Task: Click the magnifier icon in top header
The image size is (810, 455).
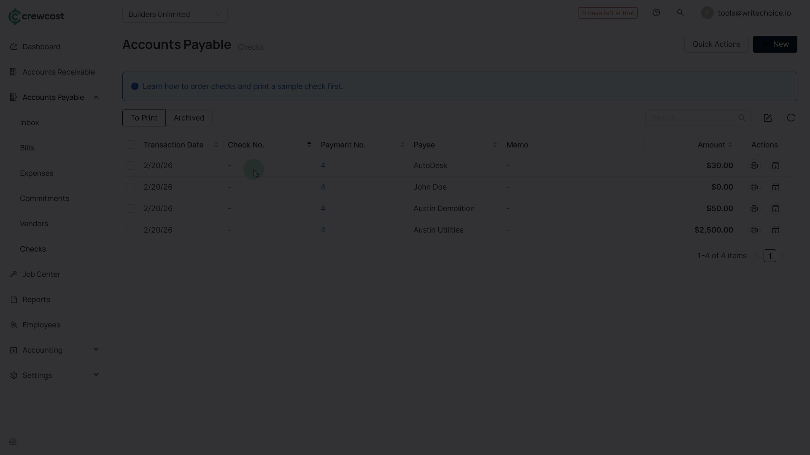Action: [680, 13]
